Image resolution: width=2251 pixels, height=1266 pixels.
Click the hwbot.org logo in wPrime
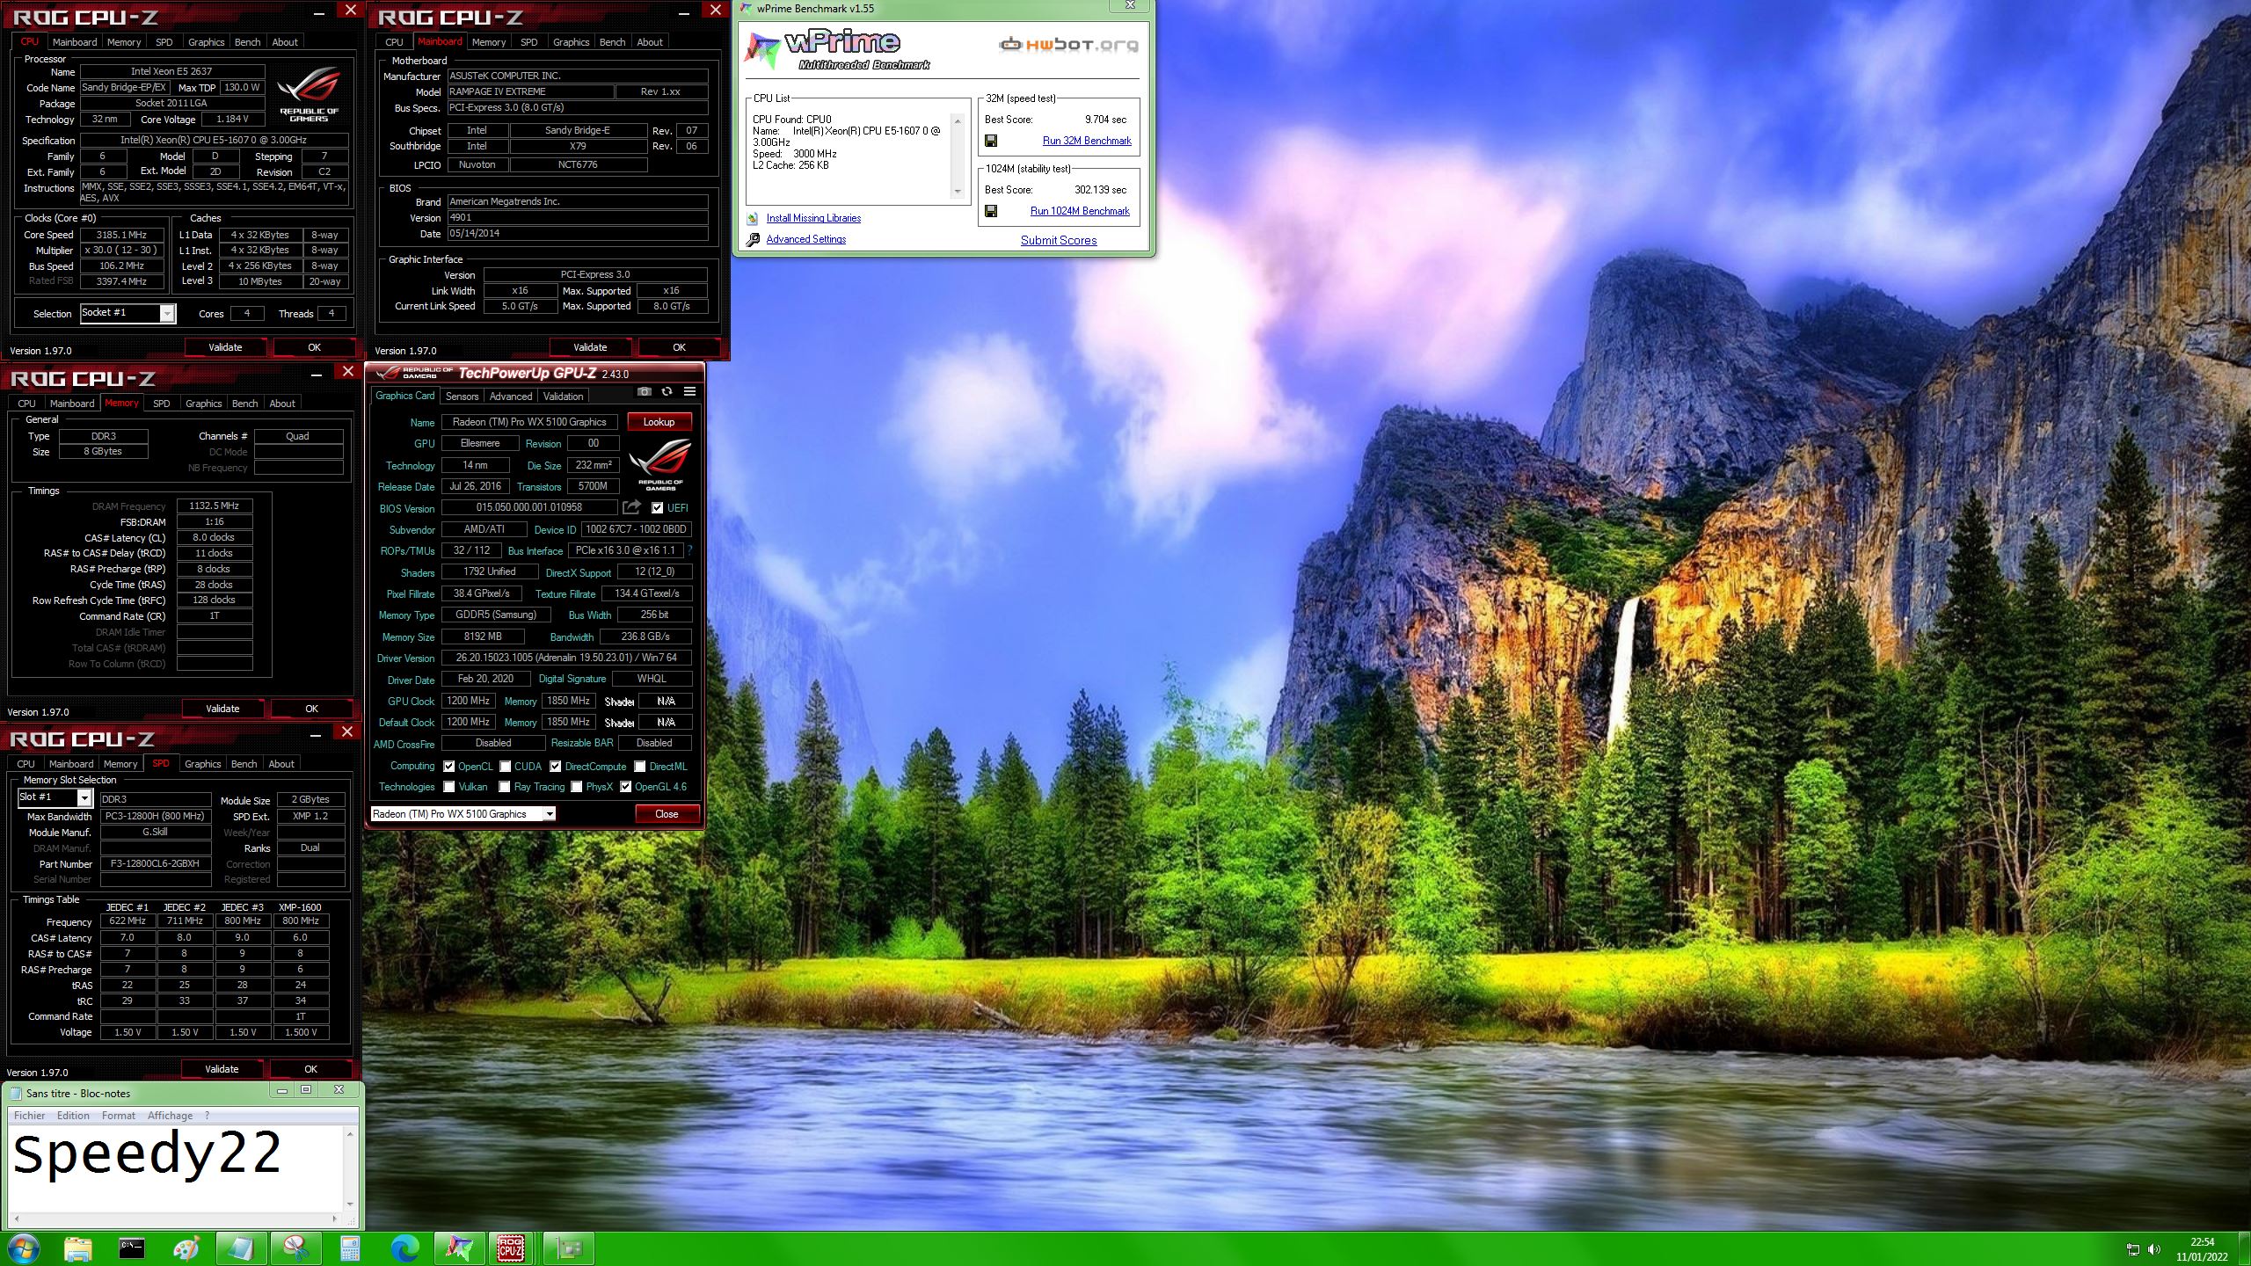(x=1067, y=45)
